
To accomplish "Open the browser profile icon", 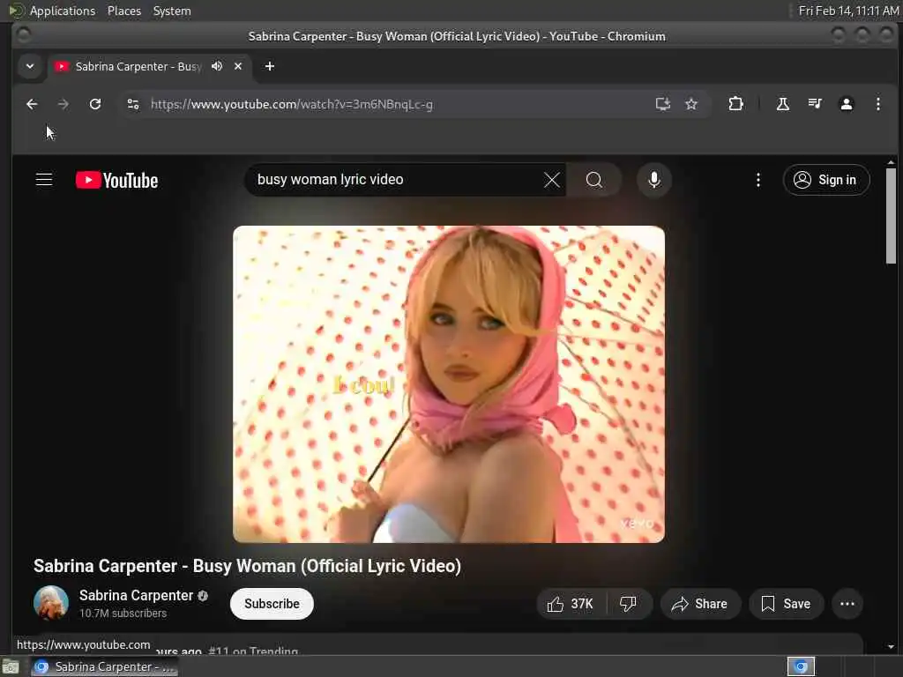I will pos(846,104).
